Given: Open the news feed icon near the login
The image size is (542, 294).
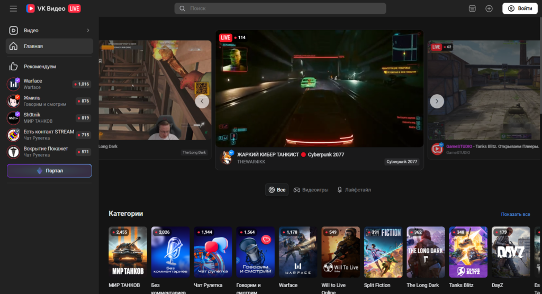Looking at the screenshot, I should click(472, 8).
